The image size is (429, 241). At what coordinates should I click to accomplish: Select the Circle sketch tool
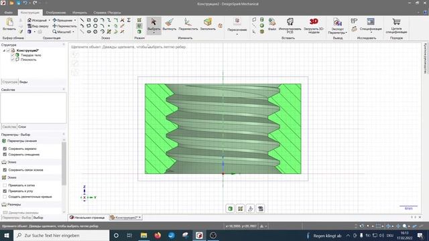click(x=95, y=20)
